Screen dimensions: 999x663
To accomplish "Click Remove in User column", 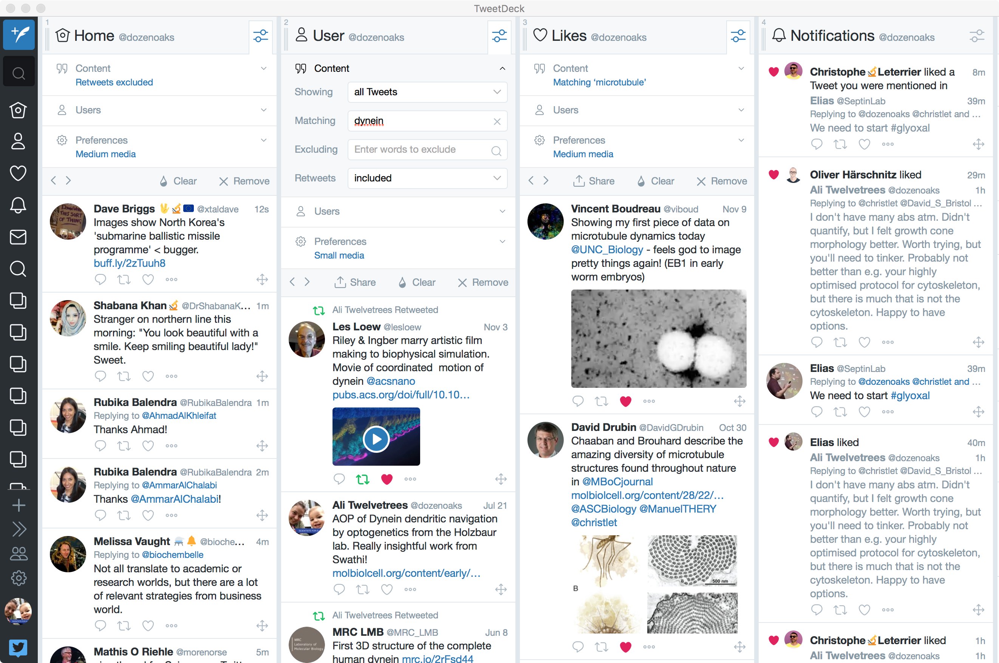I will 483,282.
